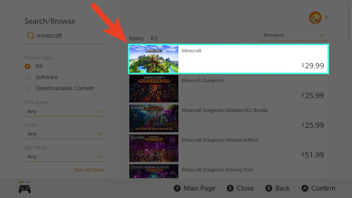
Task: Click the $25.99 price of Minecraft Dungeons
Action: 313,95
